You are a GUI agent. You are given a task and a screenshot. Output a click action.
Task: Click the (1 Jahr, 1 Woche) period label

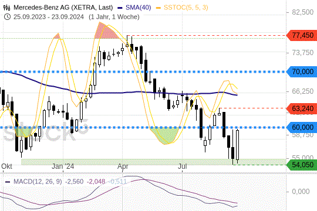114,17
